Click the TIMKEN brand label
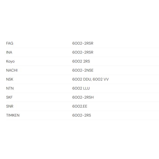Screen dimensions: 159x159 pyautogui.click(x=13, y=115)
